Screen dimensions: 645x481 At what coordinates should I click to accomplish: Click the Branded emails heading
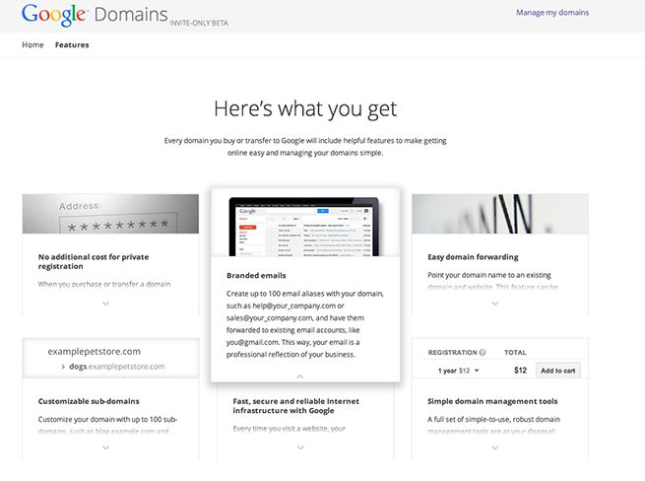point(256,276)
